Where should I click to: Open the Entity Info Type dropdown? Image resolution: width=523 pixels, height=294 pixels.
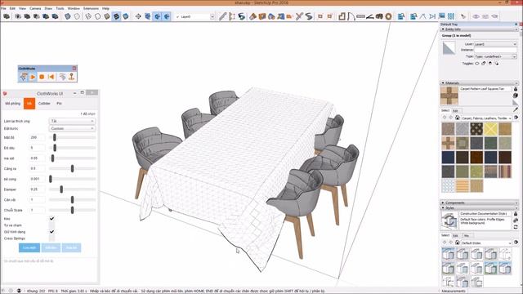[x=495, y=56]
